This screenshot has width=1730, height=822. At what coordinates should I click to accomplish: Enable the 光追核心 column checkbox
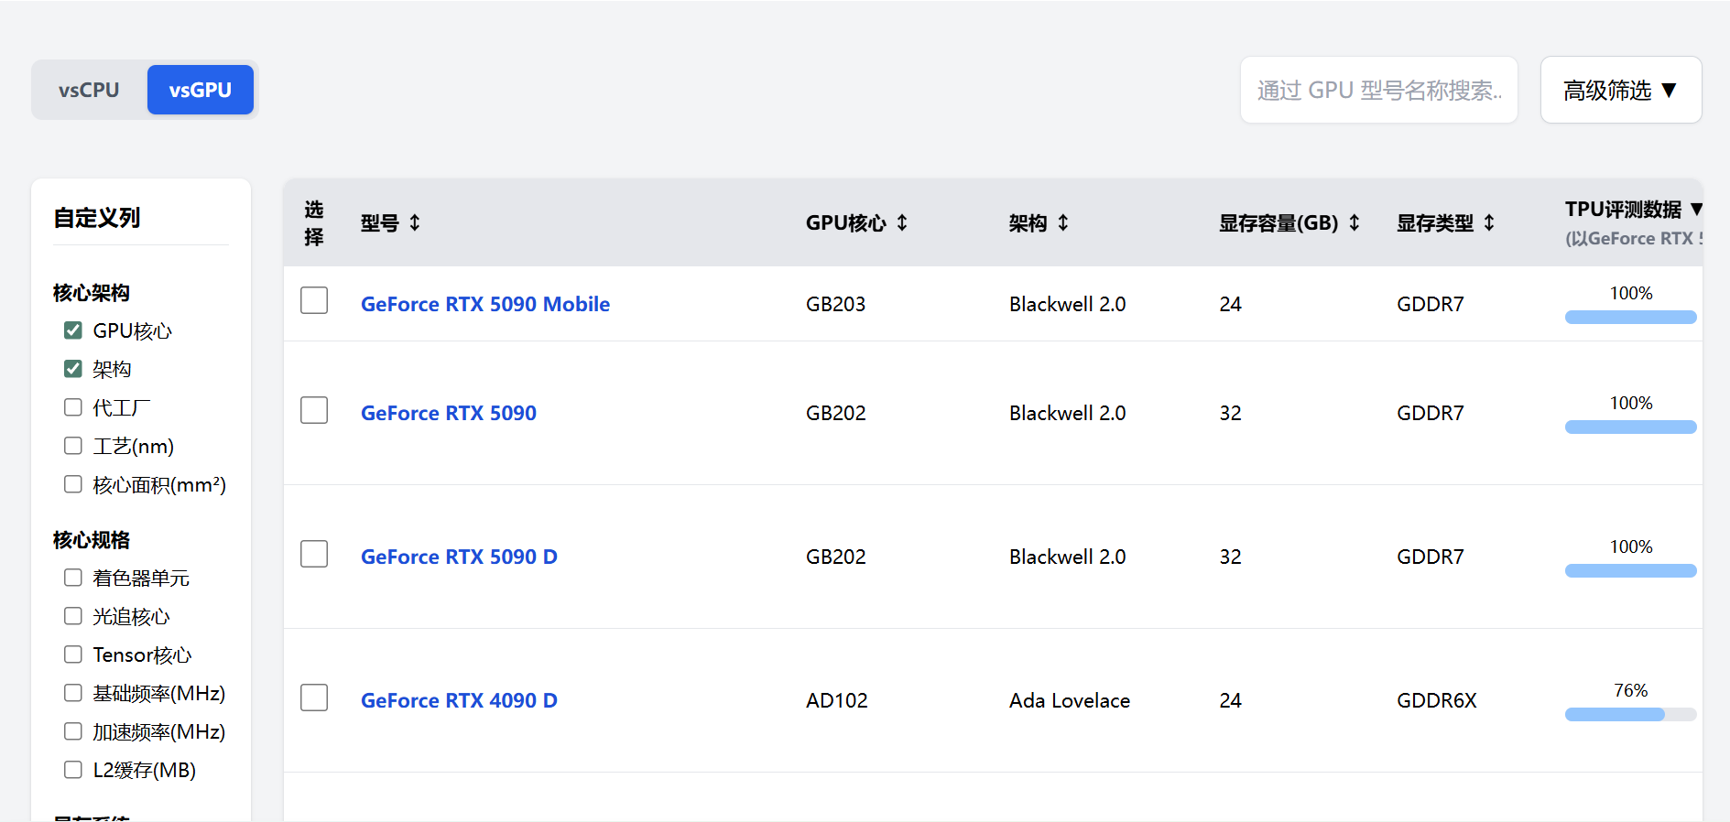tap(73, 616)
